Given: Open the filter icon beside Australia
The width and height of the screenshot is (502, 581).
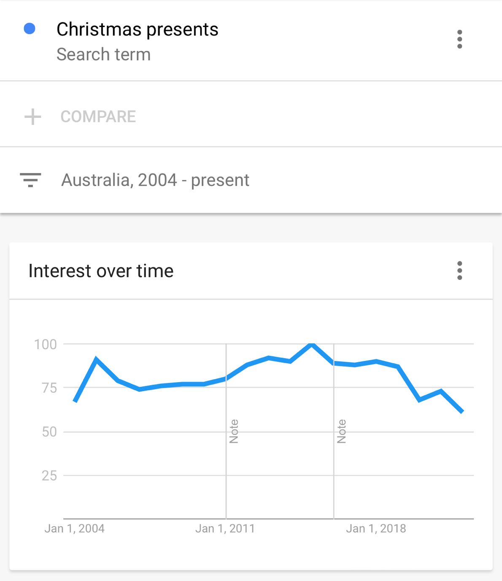Looking at the screenshot, I should point(30,180).
